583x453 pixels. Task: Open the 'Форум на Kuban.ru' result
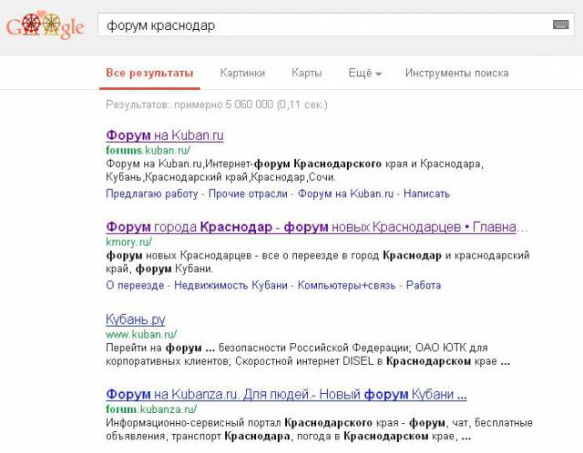coord(164,136)
